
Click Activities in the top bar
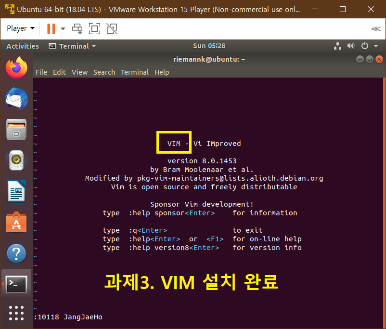click(x=23, y=46)
